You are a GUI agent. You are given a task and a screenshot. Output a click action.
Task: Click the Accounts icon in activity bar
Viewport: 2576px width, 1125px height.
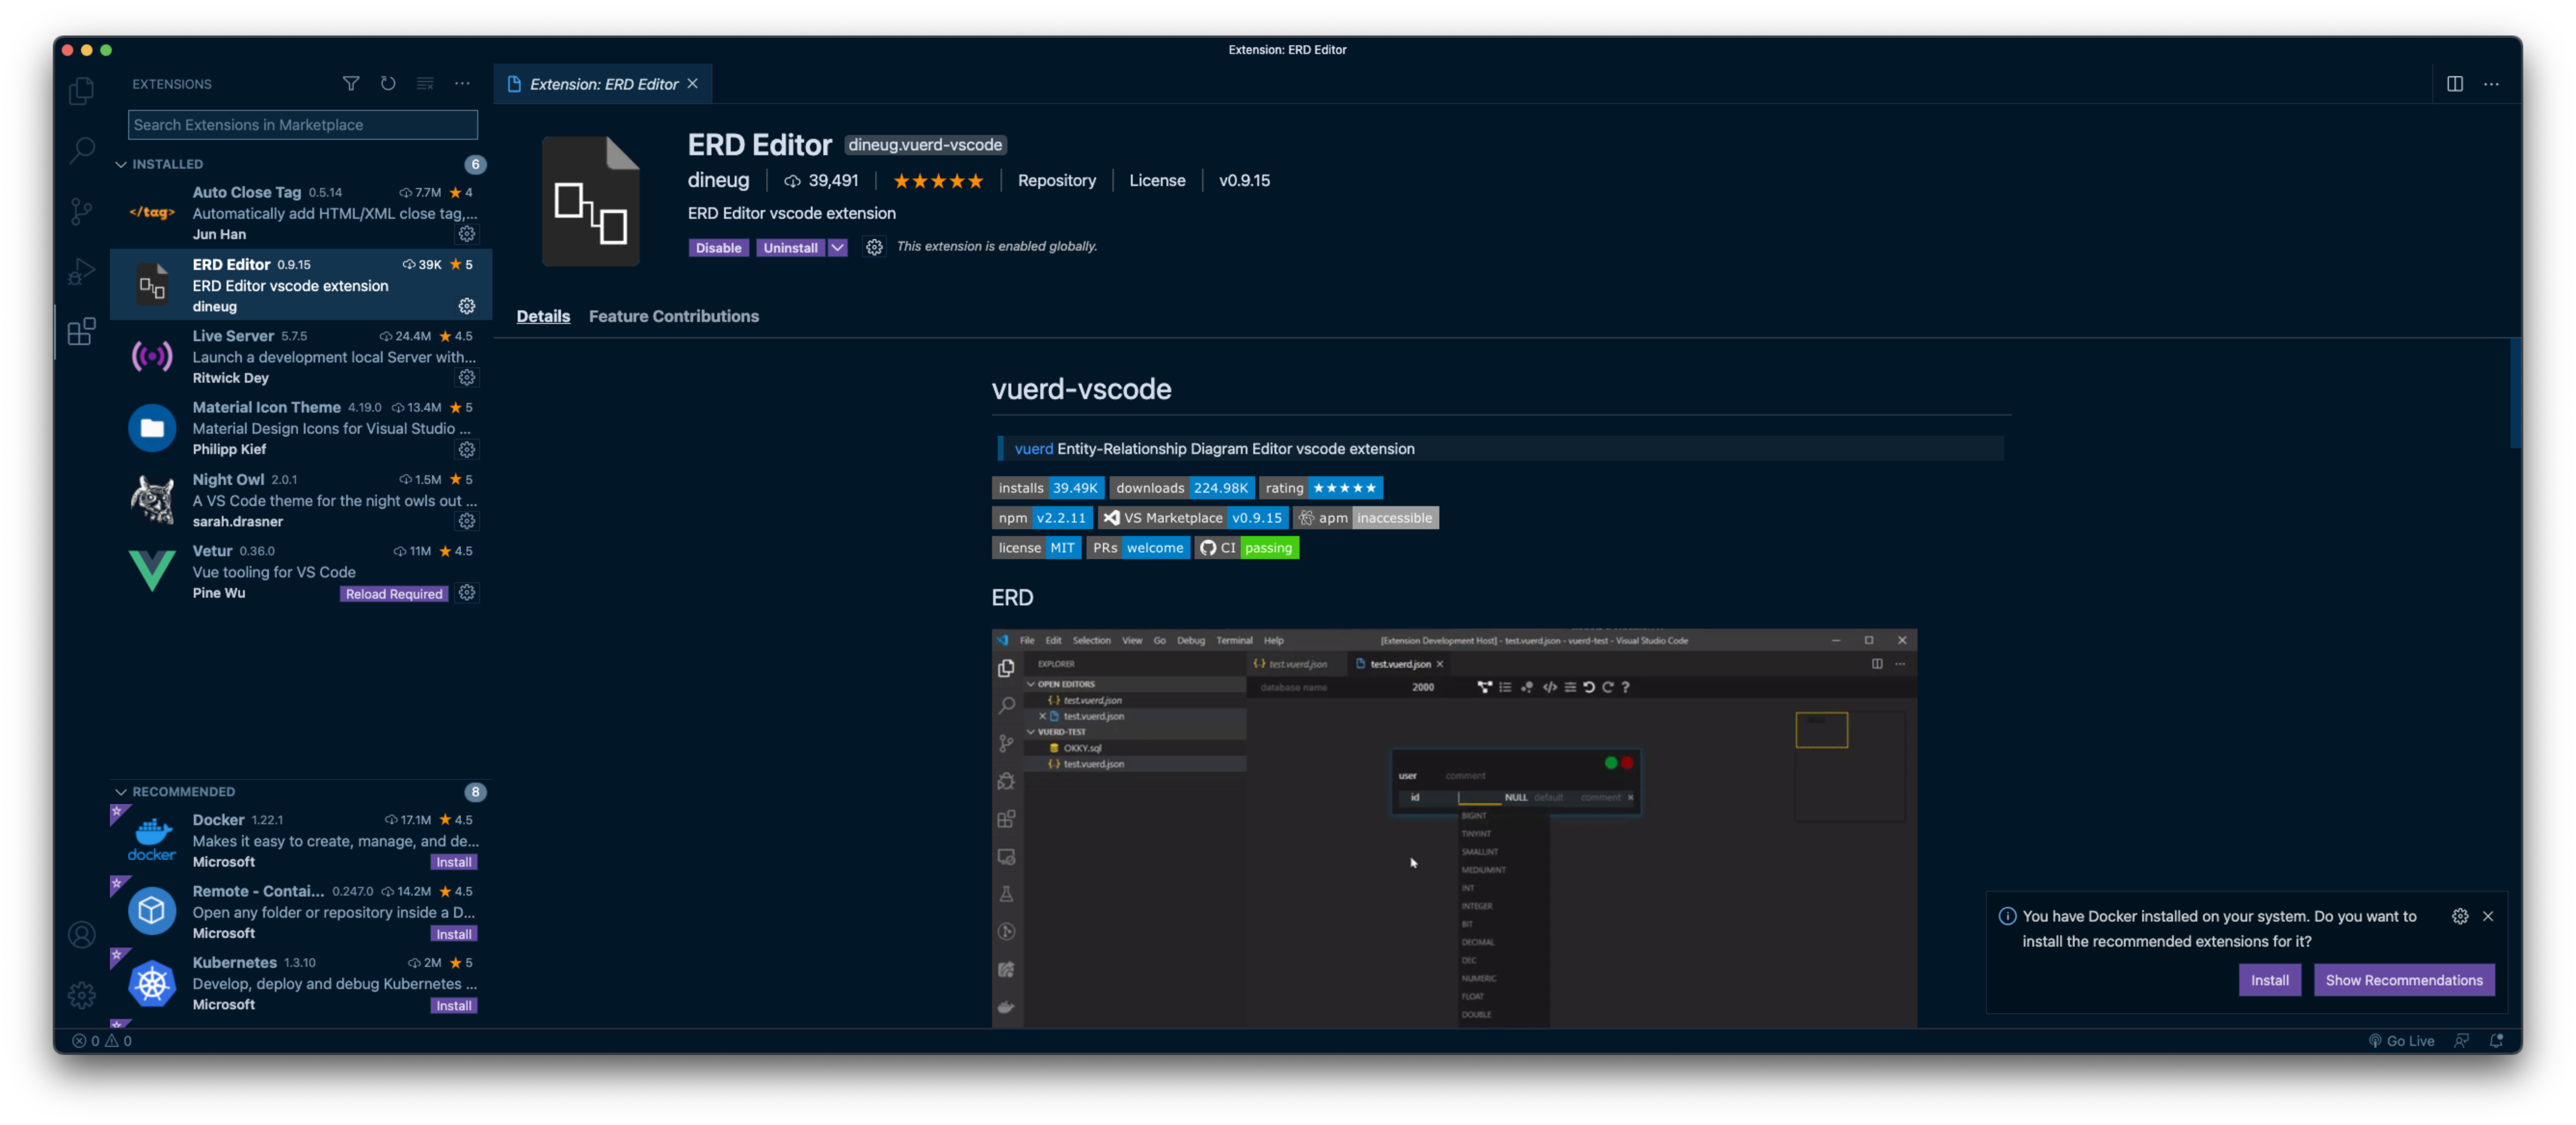(81, 934)
